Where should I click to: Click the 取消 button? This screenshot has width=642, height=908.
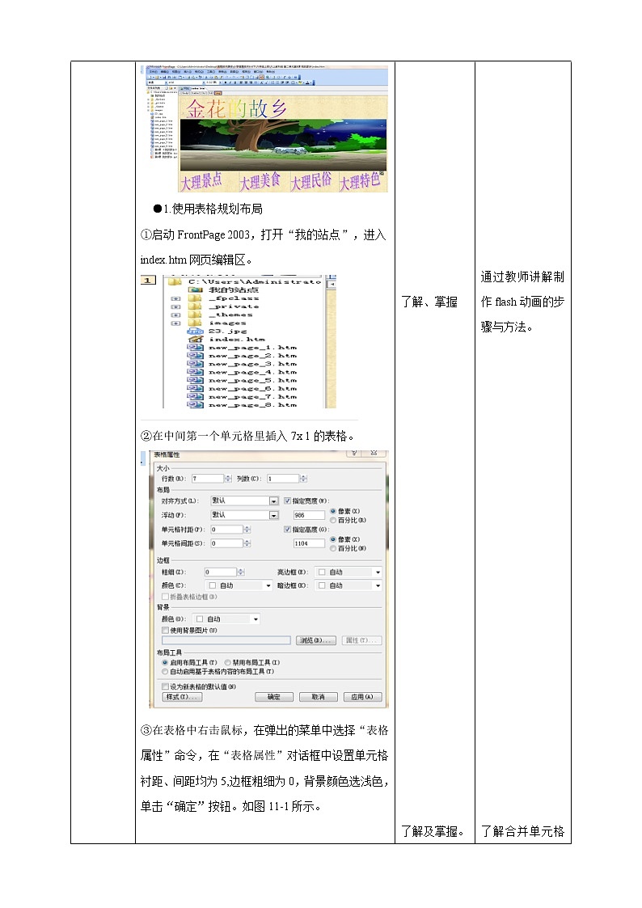click(x=318, y=697)
